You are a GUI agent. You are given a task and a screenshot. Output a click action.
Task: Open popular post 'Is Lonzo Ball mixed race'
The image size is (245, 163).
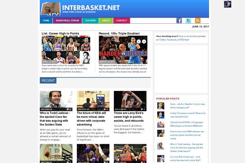tap(185, 159)
